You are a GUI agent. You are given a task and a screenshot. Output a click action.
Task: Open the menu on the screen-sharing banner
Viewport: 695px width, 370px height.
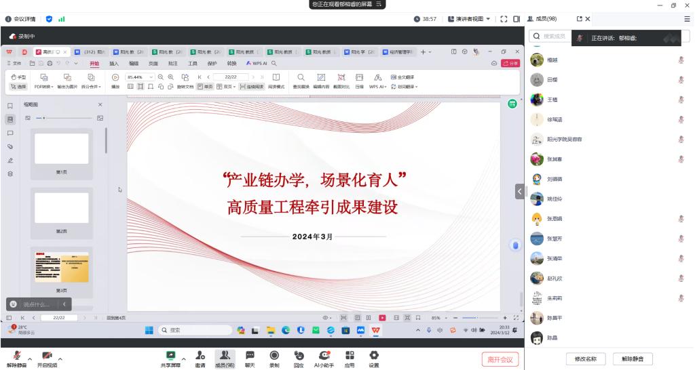[x=380, y=5]
